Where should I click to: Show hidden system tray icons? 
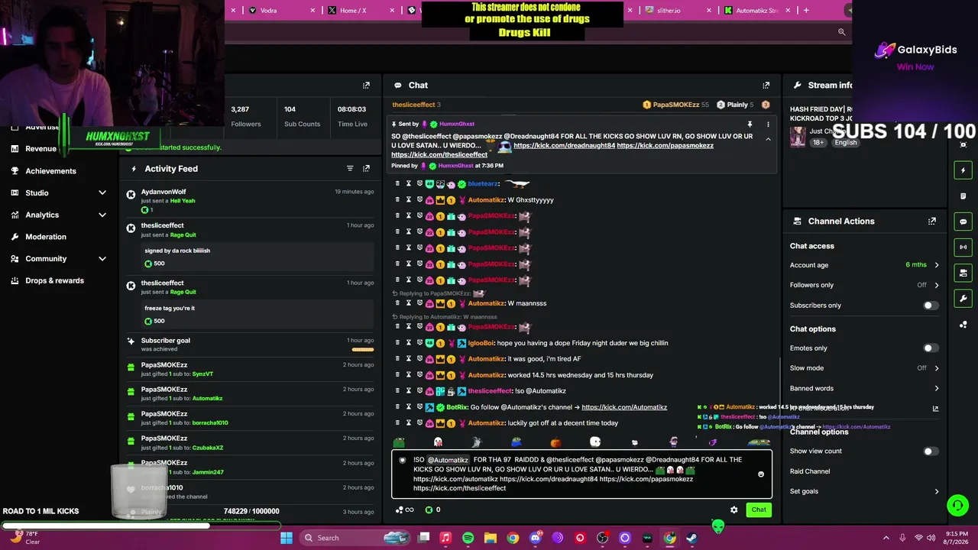(886, 538)
